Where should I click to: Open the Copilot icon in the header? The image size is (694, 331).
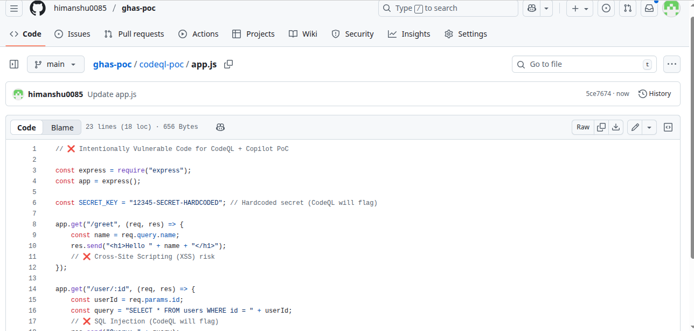[x=531, y=8]
